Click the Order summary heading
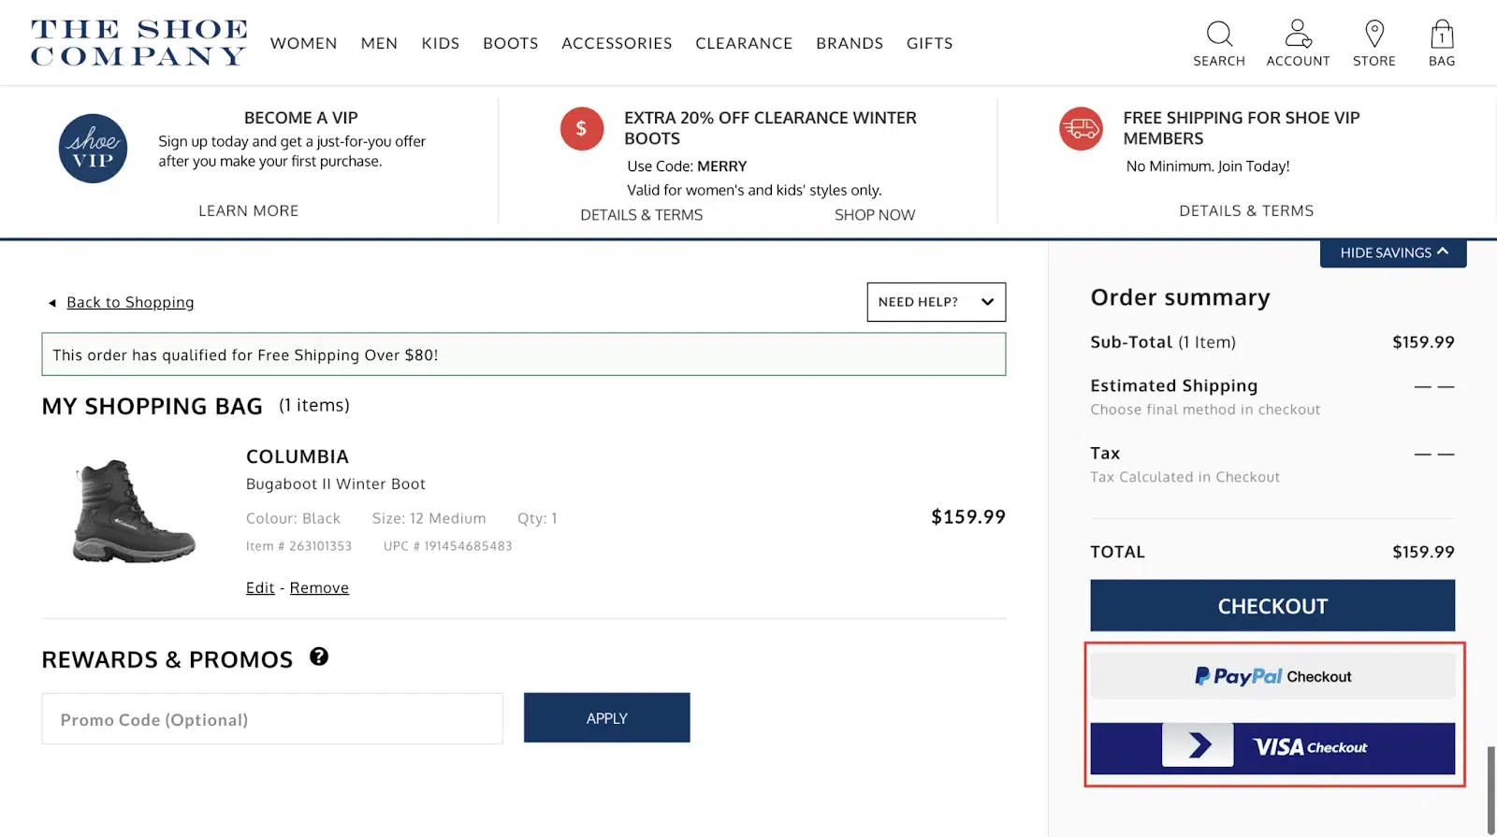Screen dimensions: 1497x837 coord(1180,297)
